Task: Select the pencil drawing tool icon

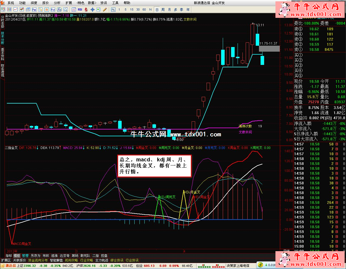Action: [x=105, y=9]
